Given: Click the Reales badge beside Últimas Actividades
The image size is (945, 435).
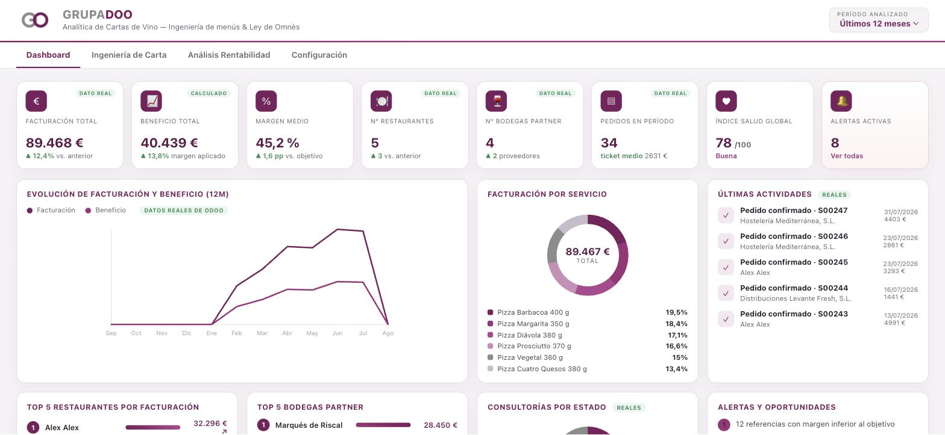Looking at the screenshot, I should pos(835,194).
